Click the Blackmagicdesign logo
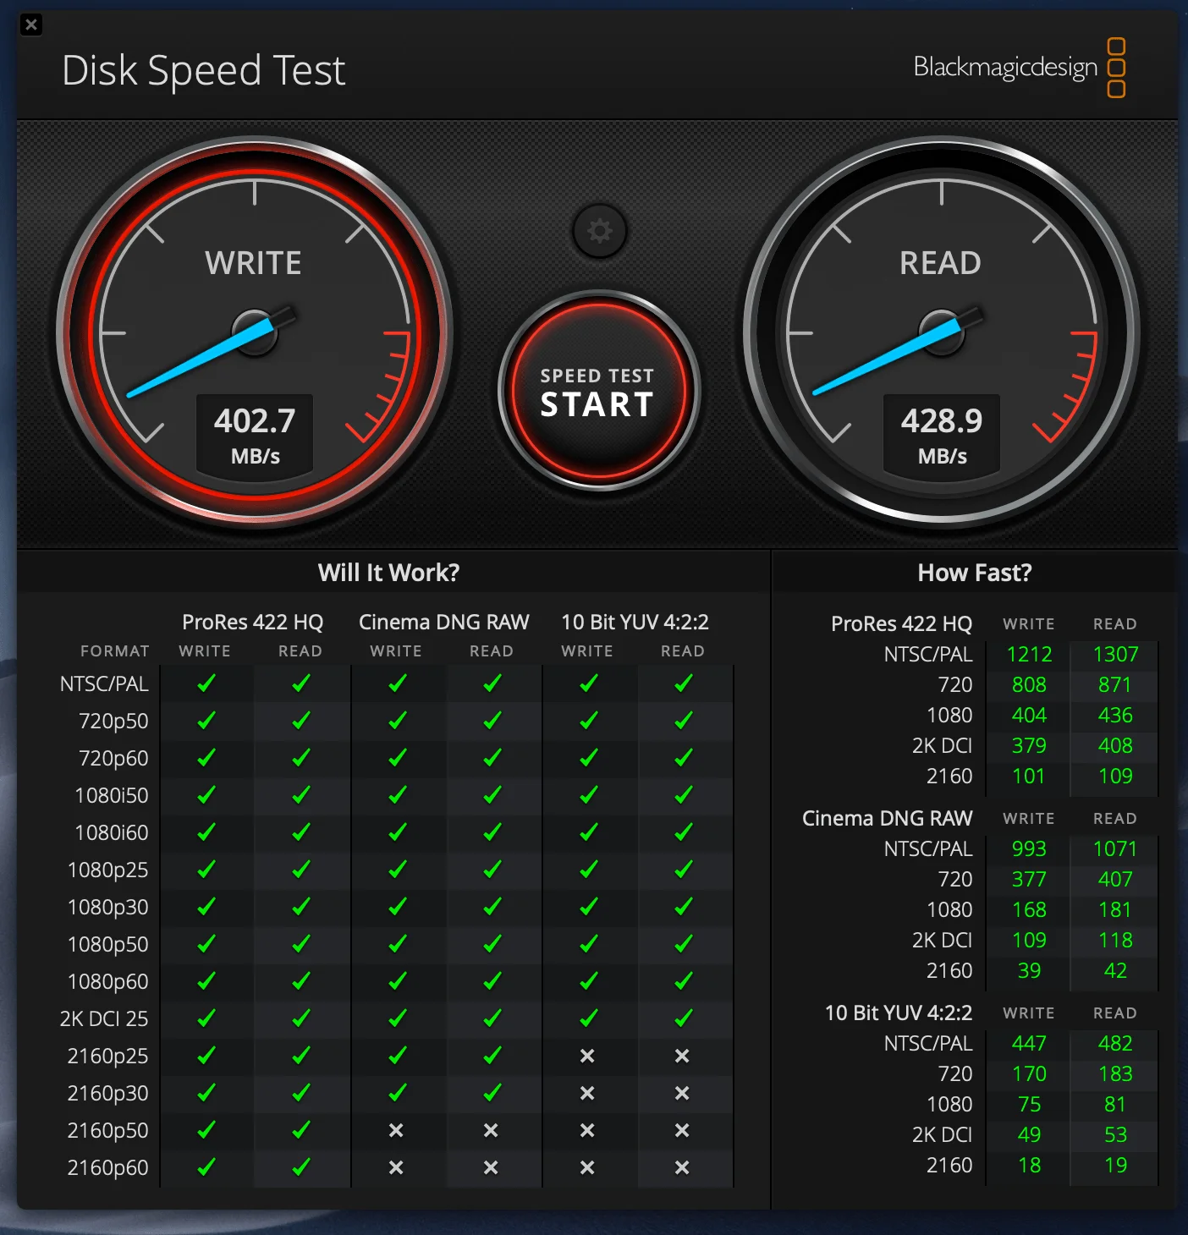The width and height of the screenshot is (1188, 1235). point(1020,68)
